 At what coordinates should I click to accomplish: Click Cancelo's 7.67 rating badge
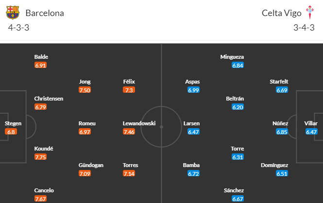pyautogui.click(x=40, y=199)
